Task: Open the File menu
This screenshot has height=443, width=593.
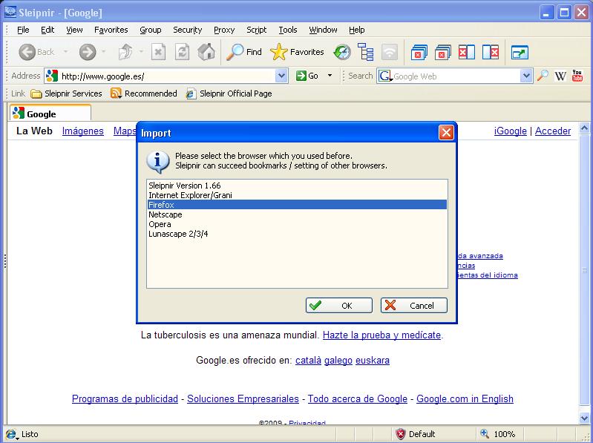Action: (23, 30)
